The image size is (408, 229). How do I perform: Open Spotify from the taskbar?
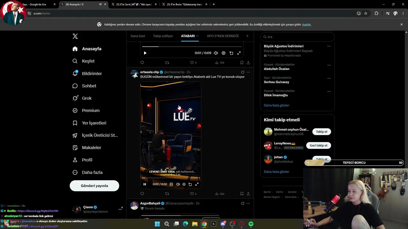(251, 224)
